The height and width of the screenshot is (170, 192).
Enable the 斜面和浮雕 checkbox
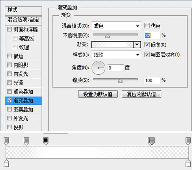click(x=9, y=29)
